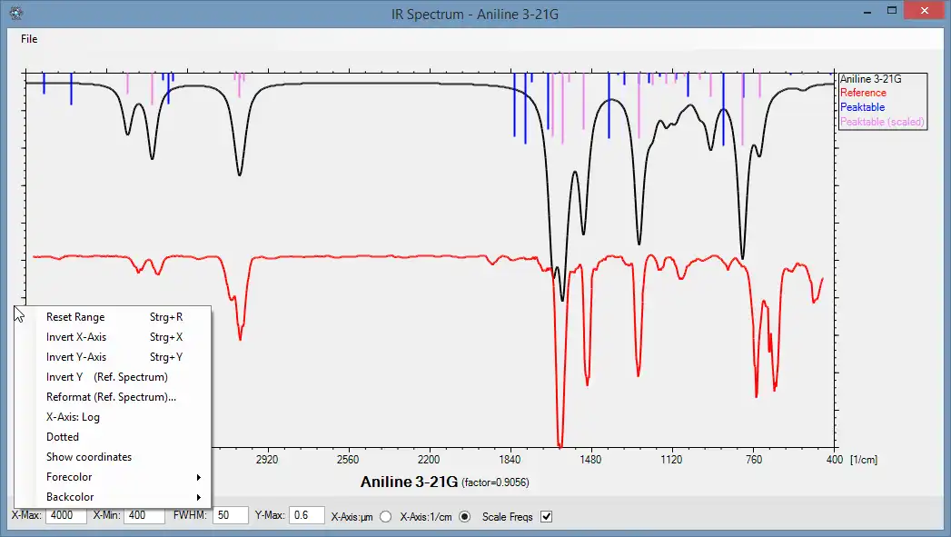
Task: Select X-Axis 1/cm radio button
Action: pyautogui.click(x=464, y=517)
